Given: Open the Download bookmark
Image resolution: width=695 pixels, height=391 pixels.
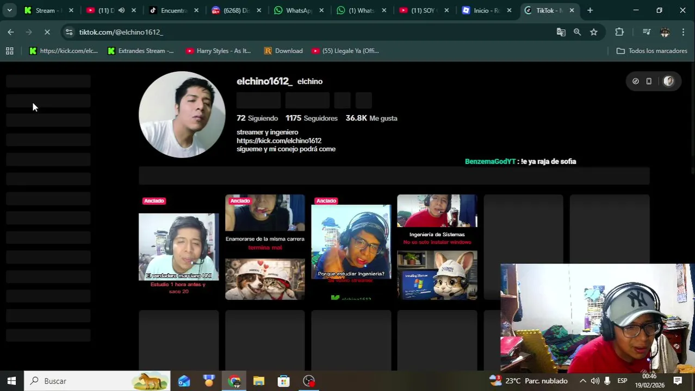Looking at the screenshot, I should click(x=283, y=51).
